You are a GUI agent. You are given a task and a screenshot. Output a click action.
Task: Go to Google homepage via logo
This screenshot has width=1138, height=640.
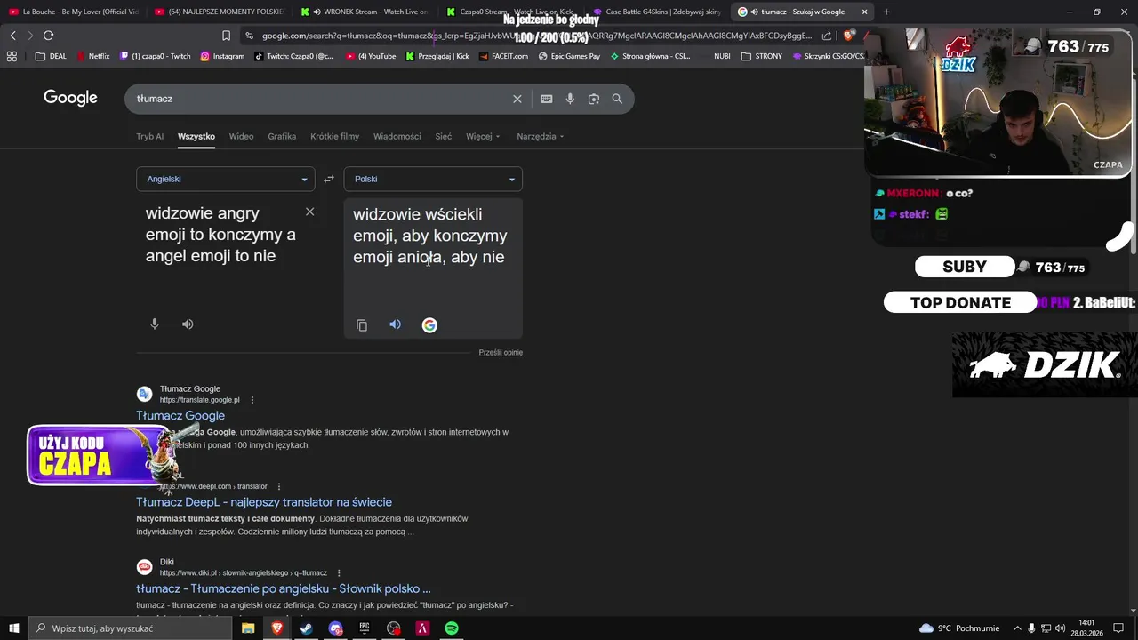click(x=70, y=98)
